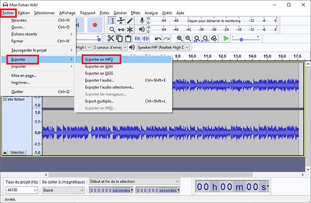Screen dimensions: 311x203
Task: Open the Taux du projet 44100 dropdown
Action: coord(22,190)
